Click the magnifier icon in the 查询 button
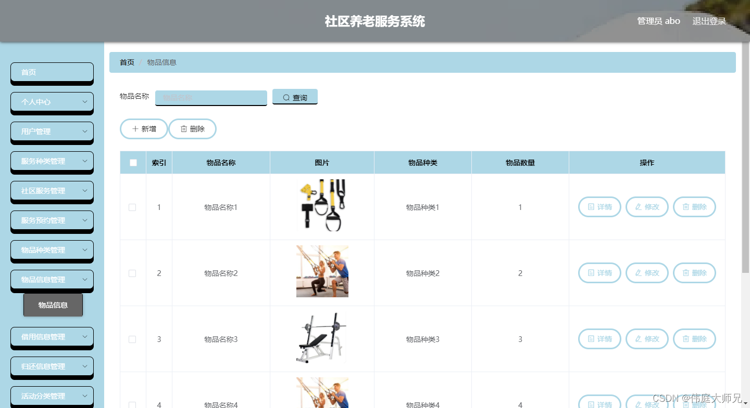Viewport: 750px width, 408px height. (286, 98)
